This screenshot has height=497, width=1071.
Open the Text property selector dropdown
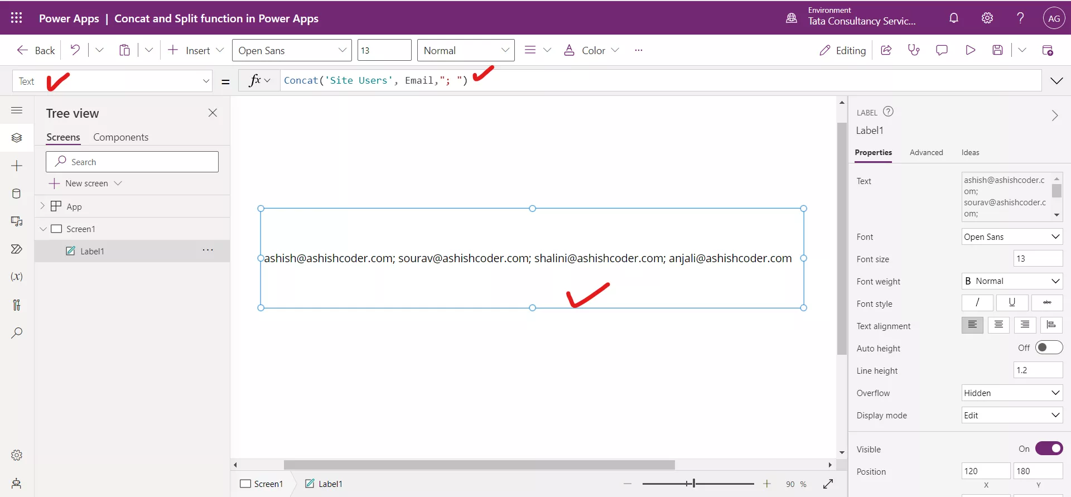point(112,81)
